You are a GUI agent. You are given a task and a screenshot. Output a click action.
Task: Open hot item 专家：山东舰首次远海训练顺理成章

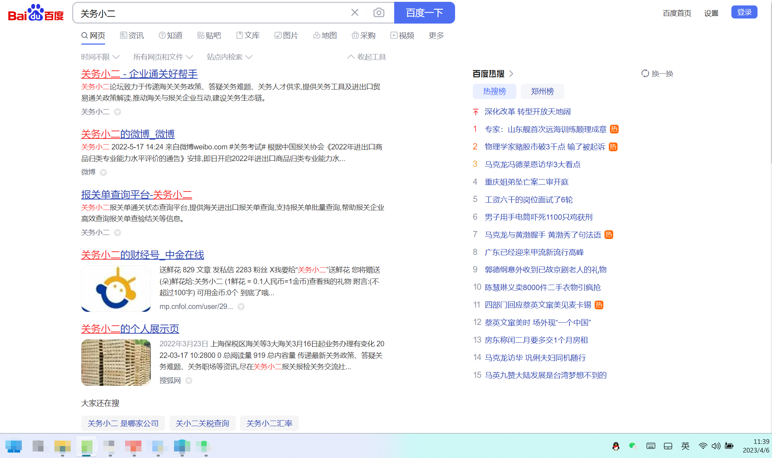(546, 129)
